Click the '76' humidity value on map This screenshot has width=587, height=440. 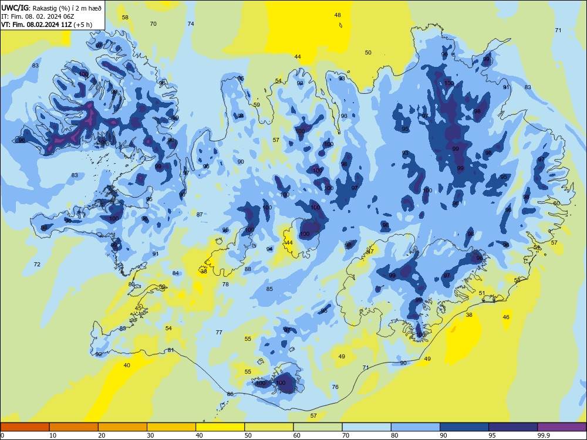tap(335, 387)
